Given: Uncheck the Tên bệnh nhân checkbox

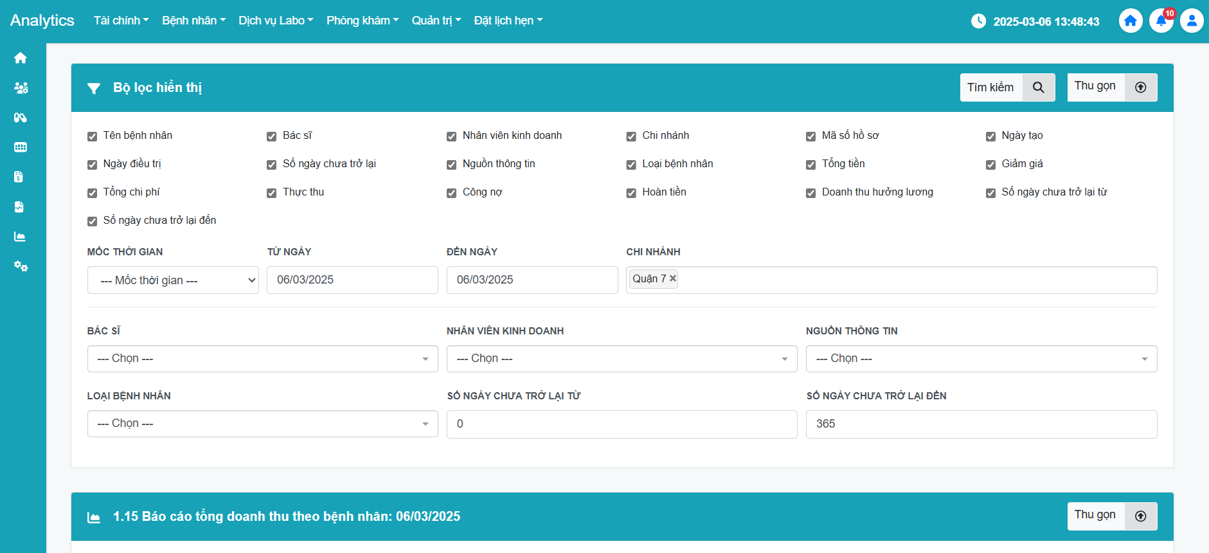Looking at the screenshot, I should tap(92, 136).
